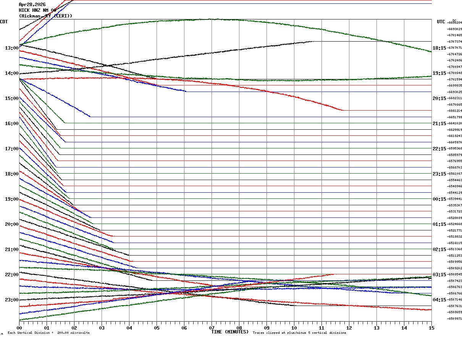Click minute tick label 00 on time axis
The height and width of the screenshot is (338, 462).
pos(19,328)
